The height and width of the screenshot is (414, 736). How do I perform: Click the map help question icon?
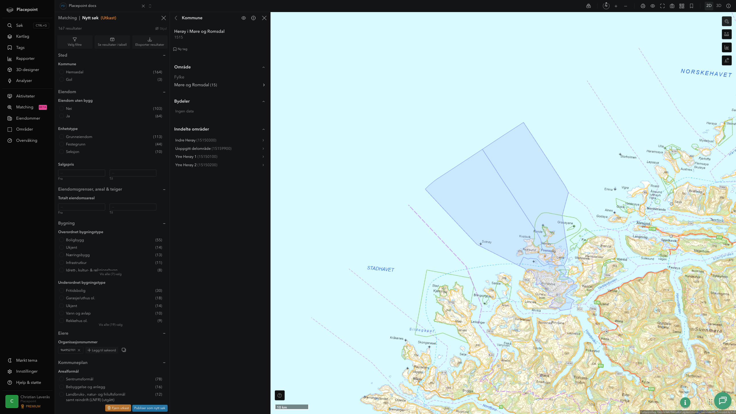point(279,395)
